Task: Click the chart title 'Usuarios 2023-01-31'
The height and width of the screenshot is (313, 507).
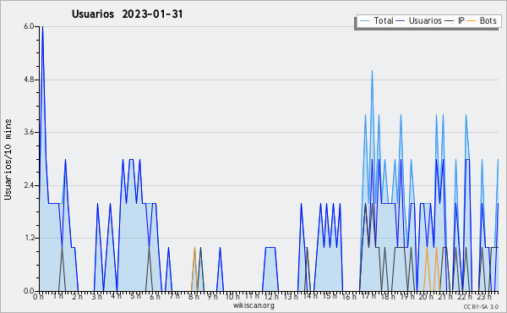Action: [x=127, y=14]
